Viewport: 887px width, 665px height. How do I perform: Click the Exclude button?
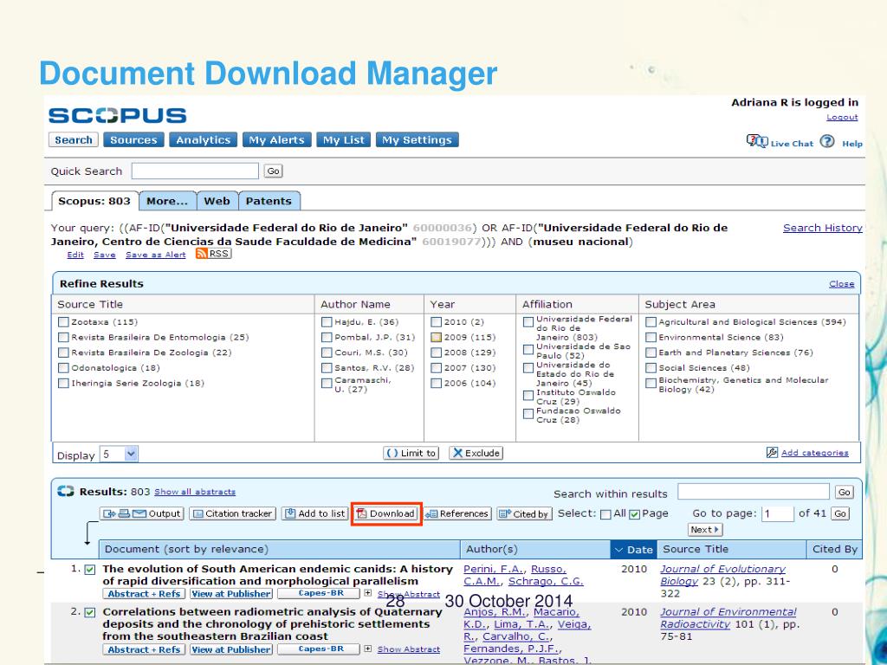tap(476, 453)
